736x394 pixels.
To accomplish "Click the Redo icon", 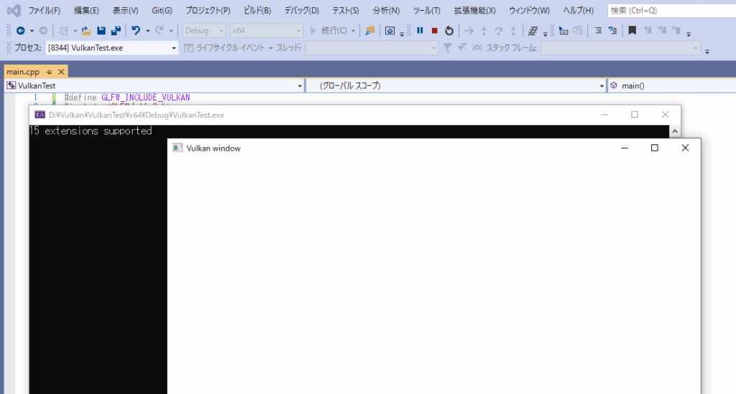I will pyautogui.click(x=160, y=30).
